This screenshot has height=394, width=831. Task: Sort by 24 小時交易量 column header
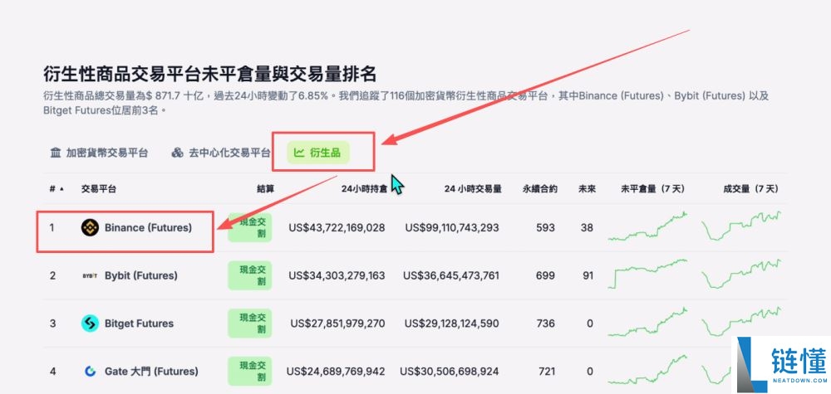tap(474, 189)
